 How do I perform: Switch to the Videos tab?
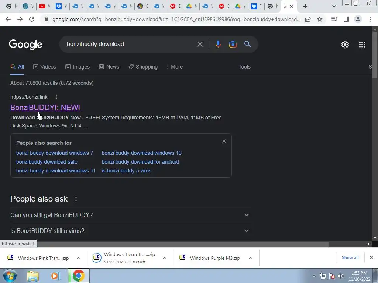pos(45,67)
